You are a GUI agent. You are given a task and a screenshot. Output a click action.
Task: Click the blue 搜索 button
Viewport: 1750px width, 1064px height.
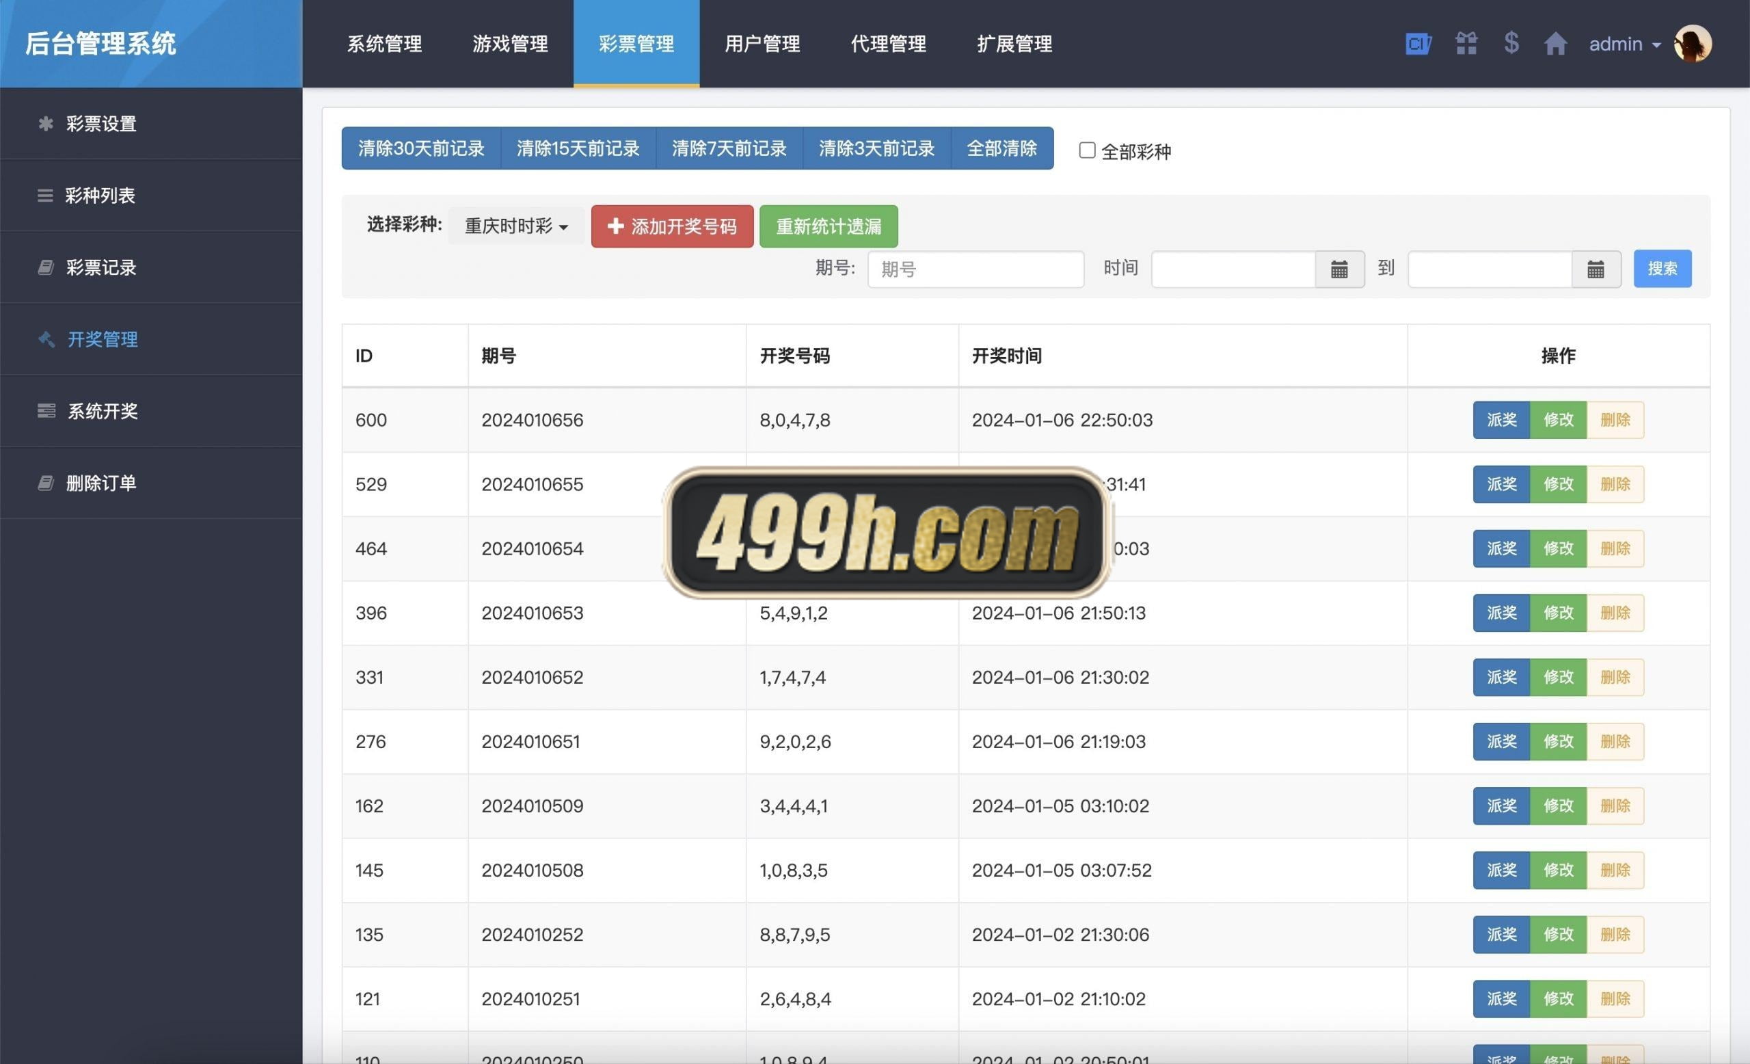[x=1662, y=269]
